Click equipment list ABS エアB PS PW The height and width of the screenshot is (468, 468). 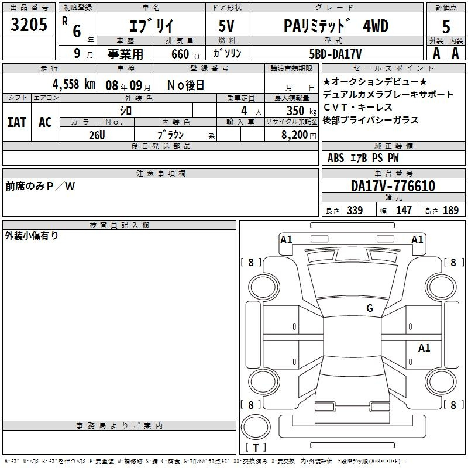point(363,158)
